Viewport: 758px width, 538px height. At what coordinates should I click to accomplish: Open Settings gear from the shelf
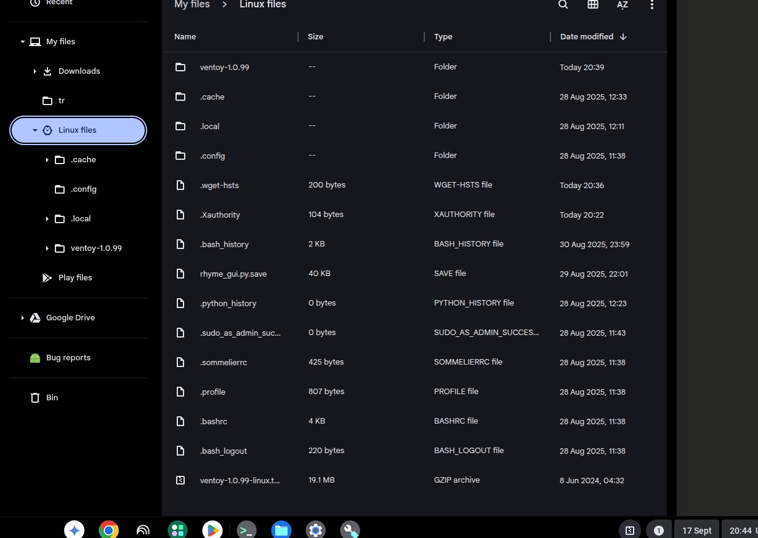click(316, 530)
